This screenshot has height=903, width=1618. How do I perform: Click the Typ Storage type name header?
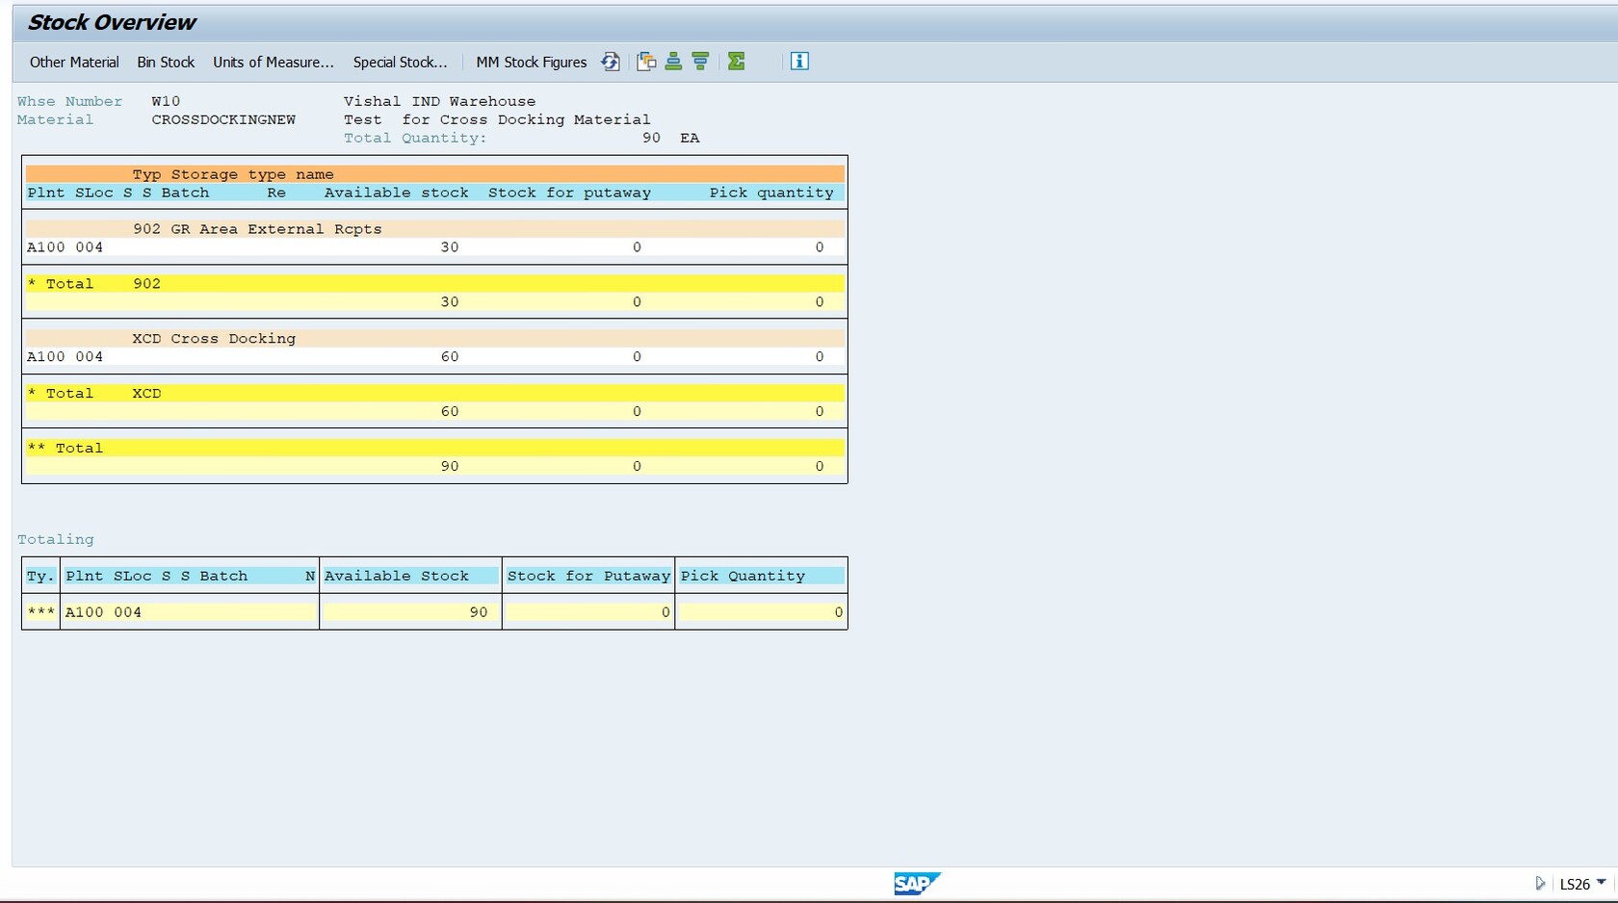point(233,174)
